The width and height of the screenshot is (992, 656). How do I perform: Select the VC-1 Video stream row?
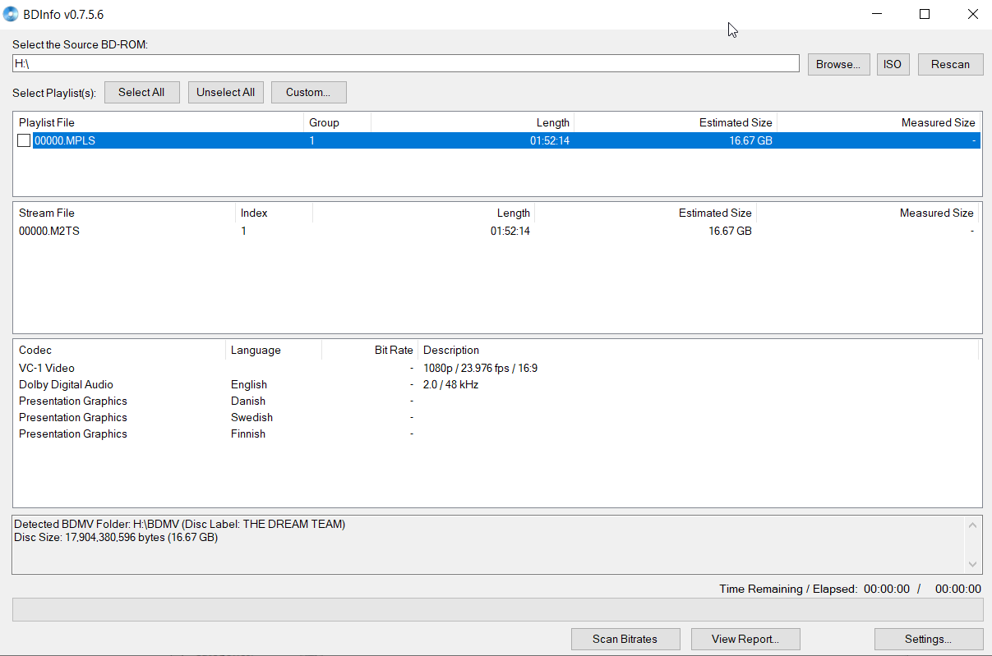pos(497,368)
